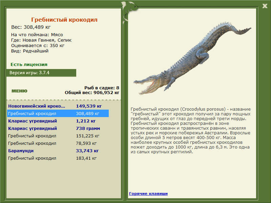This screenshot has width=271, height=203.
Task: Click the 33,743 кг weight value
Action: point(87,151)
